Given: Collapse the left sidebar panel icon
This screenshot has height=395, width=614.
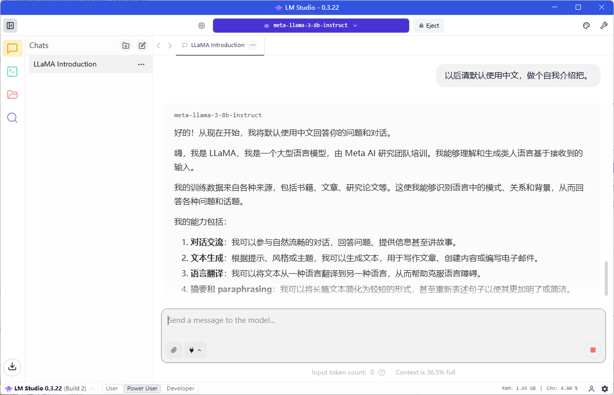Looking at the screenshot, I should 10,26.
